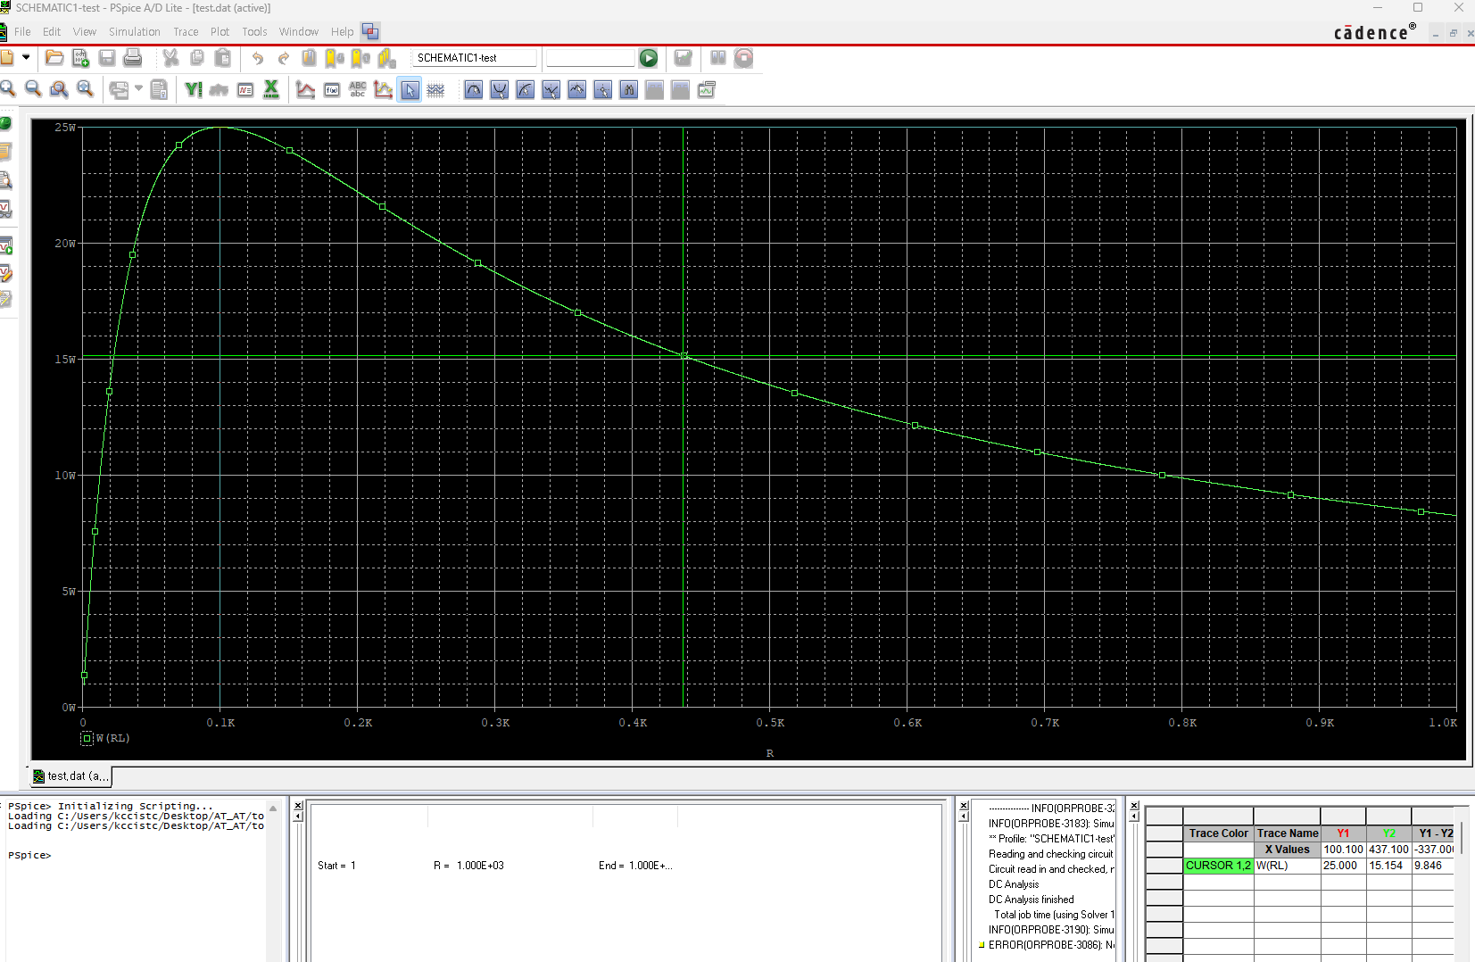Click the Y2 column header
This screenshot has width=1475, height=962.
[1388, 833]
